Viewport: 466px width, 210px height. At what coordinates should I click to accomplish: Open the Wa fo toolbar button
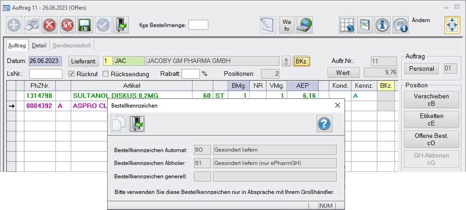(287, 25)
